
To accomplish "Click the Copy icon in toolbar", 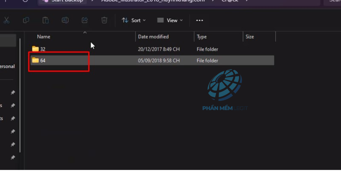I will click(x=26, y=20).
